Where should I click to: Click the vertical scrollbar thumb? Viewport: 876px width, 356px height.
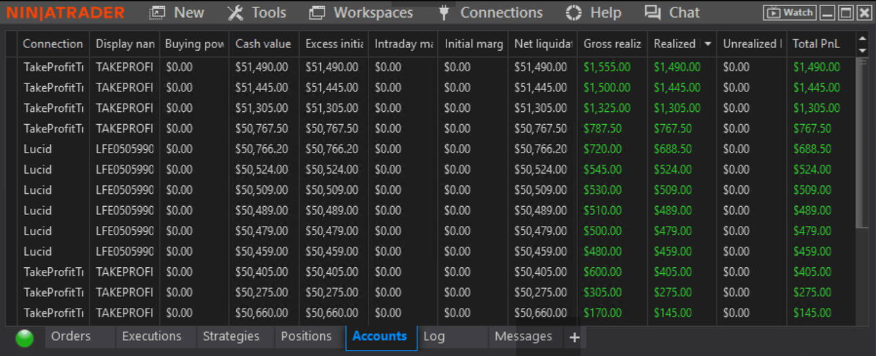coord(862,142)
